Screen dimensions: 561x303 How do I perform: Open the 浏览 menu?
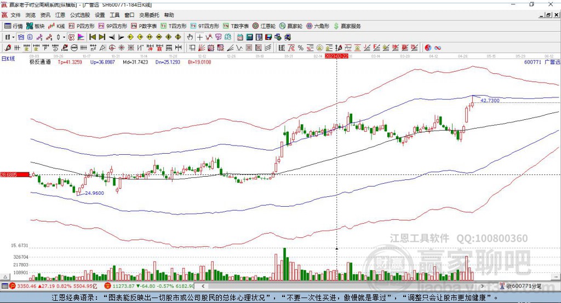click(31, 15)
